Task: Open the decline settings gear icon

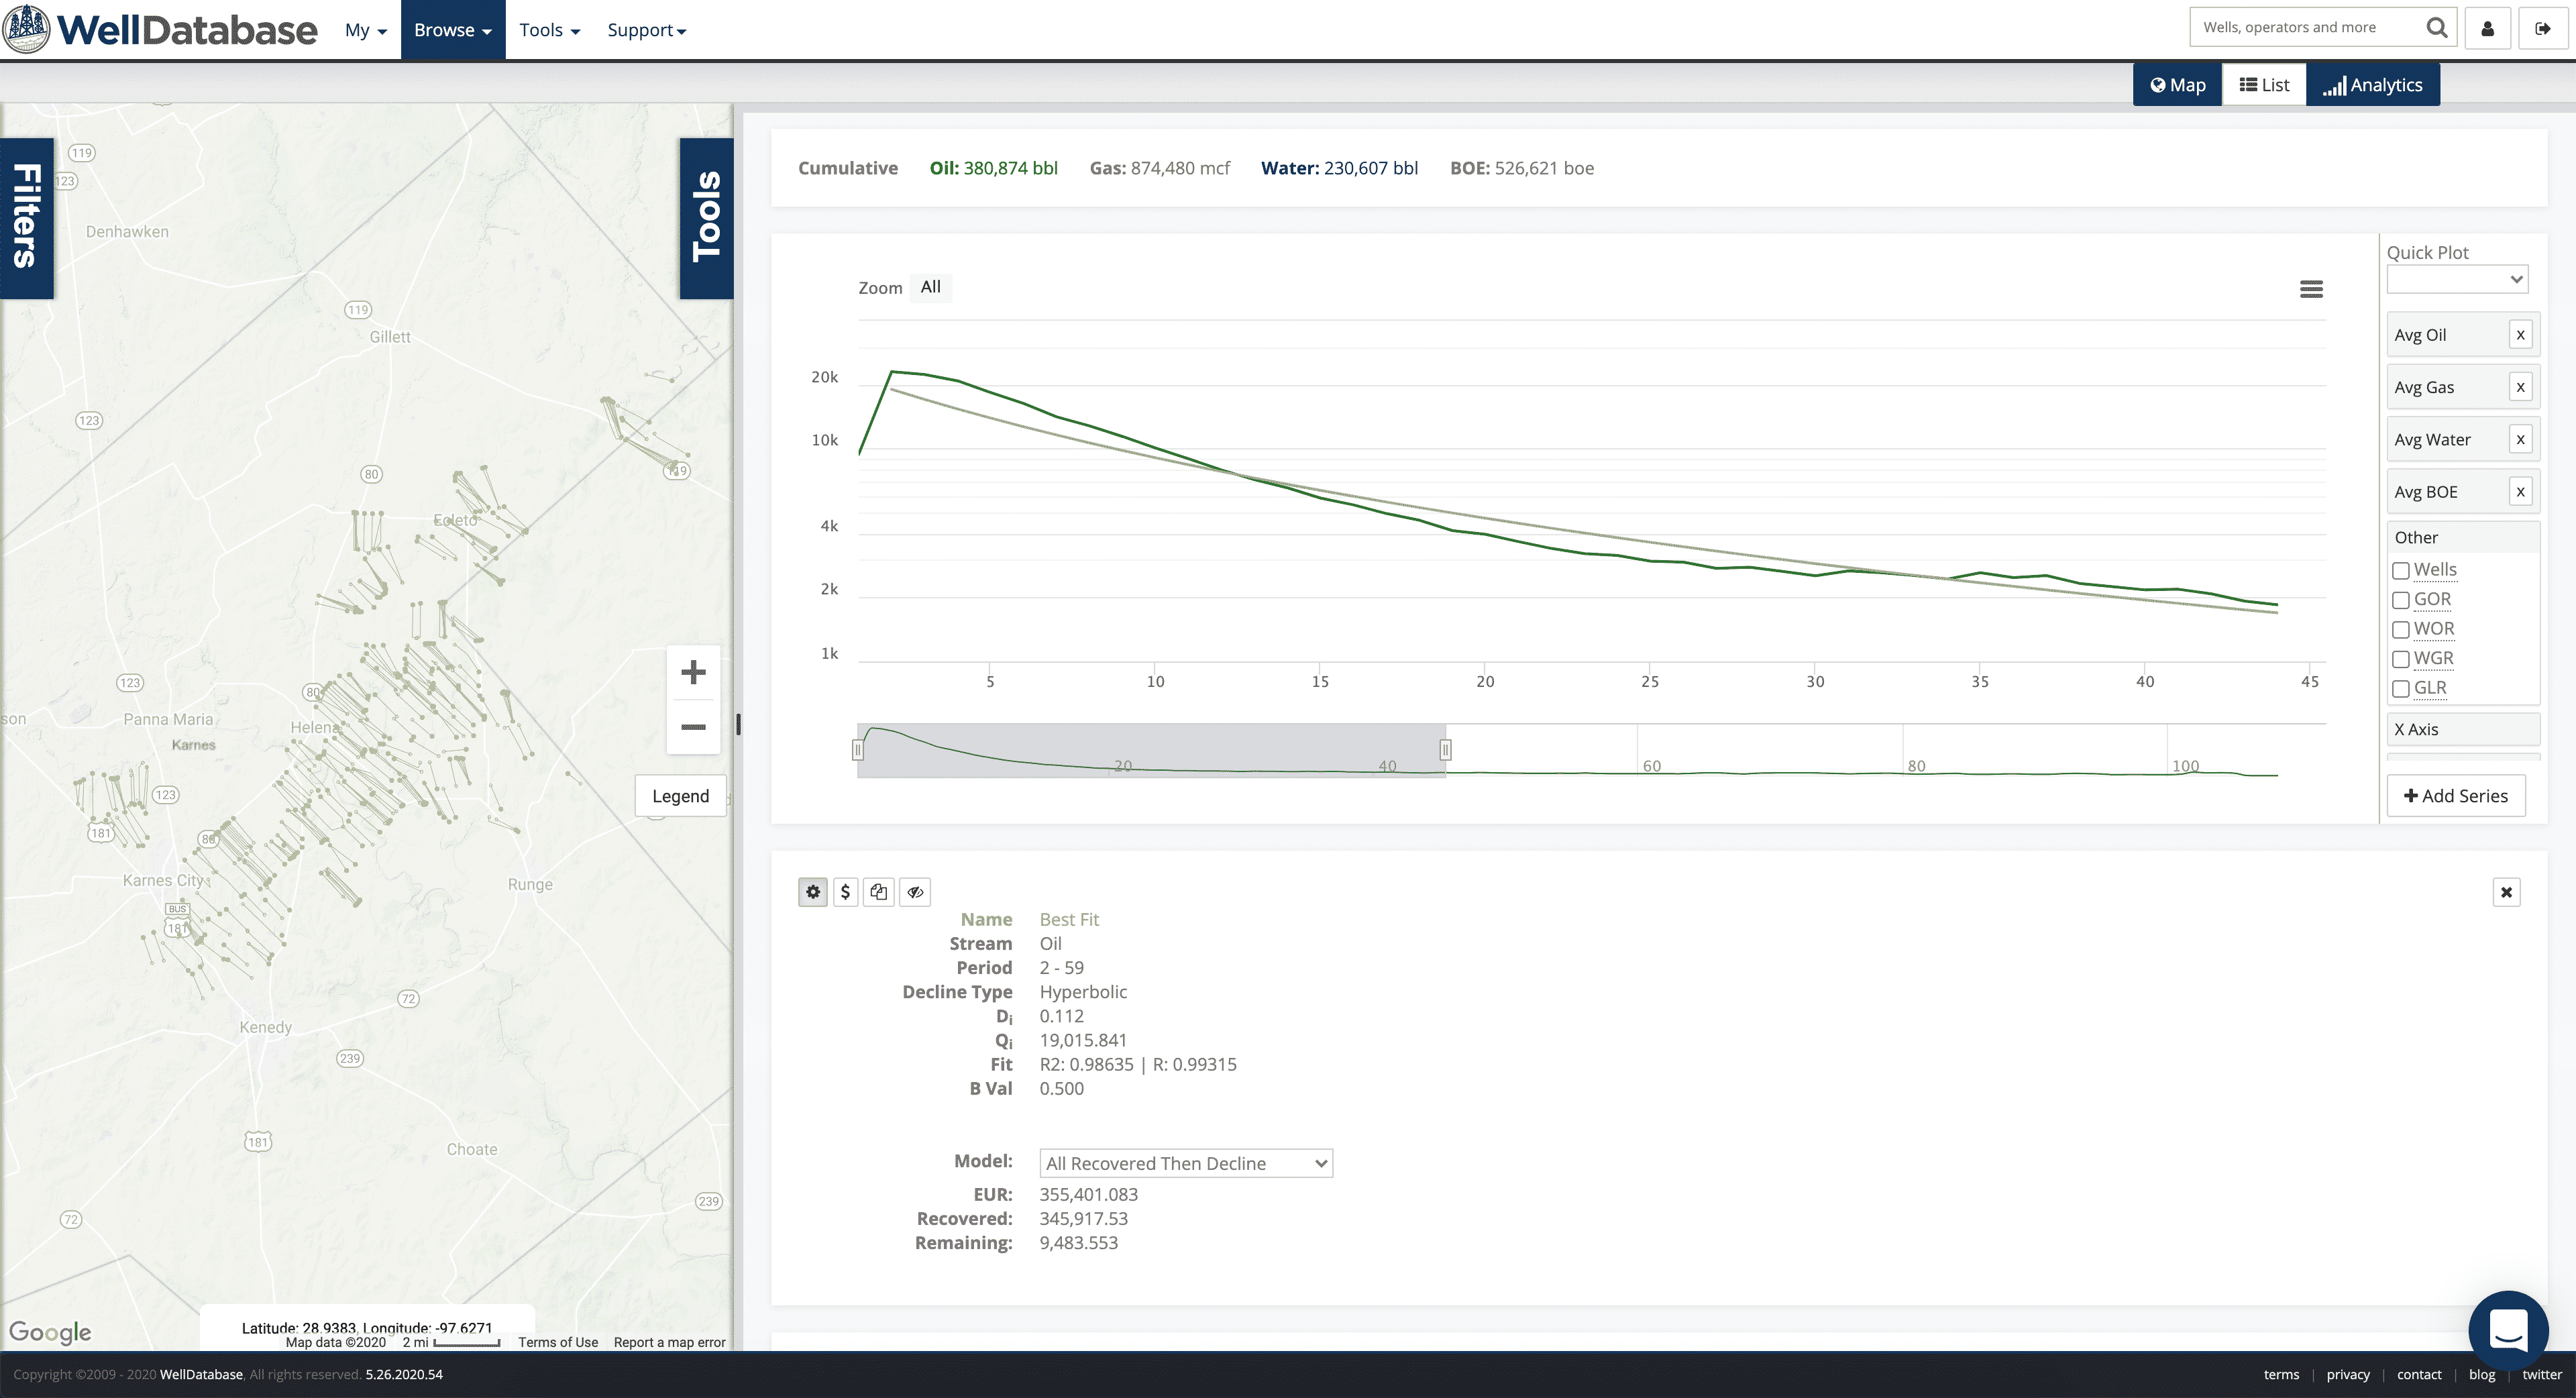Action: [812, 892]
